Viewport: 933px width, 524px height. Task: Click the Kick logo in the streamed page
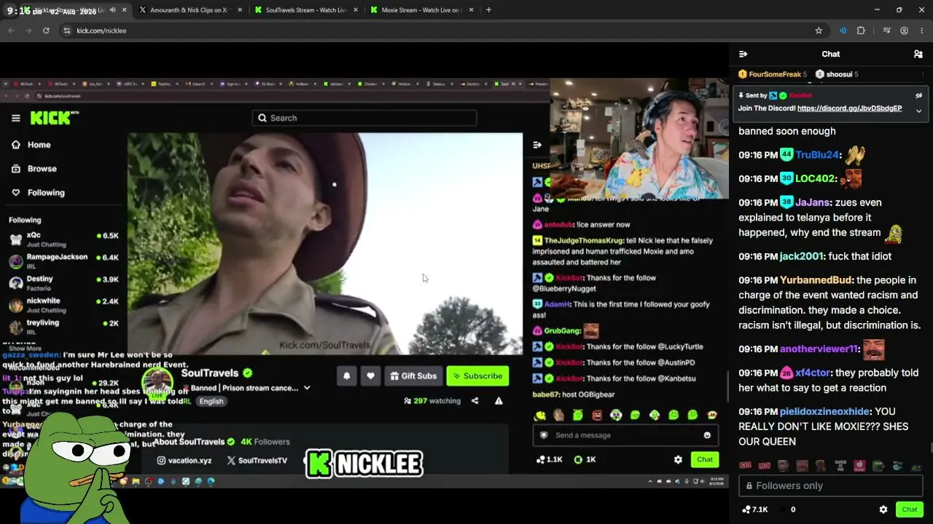(54, 117)
